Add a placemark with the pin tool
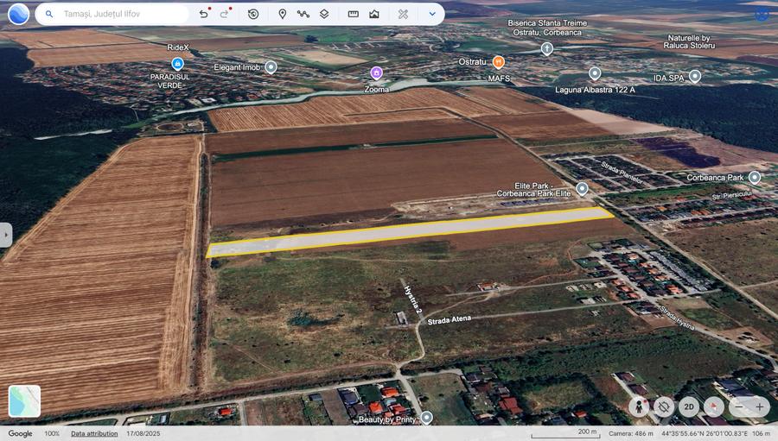 (283, 14)
